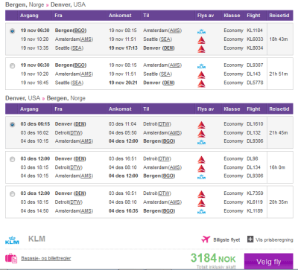Image resolution: width=298 pixels, height=270 pixels.
Task: Click the Delta icon for flight DL1610
Action: point(201,125)
